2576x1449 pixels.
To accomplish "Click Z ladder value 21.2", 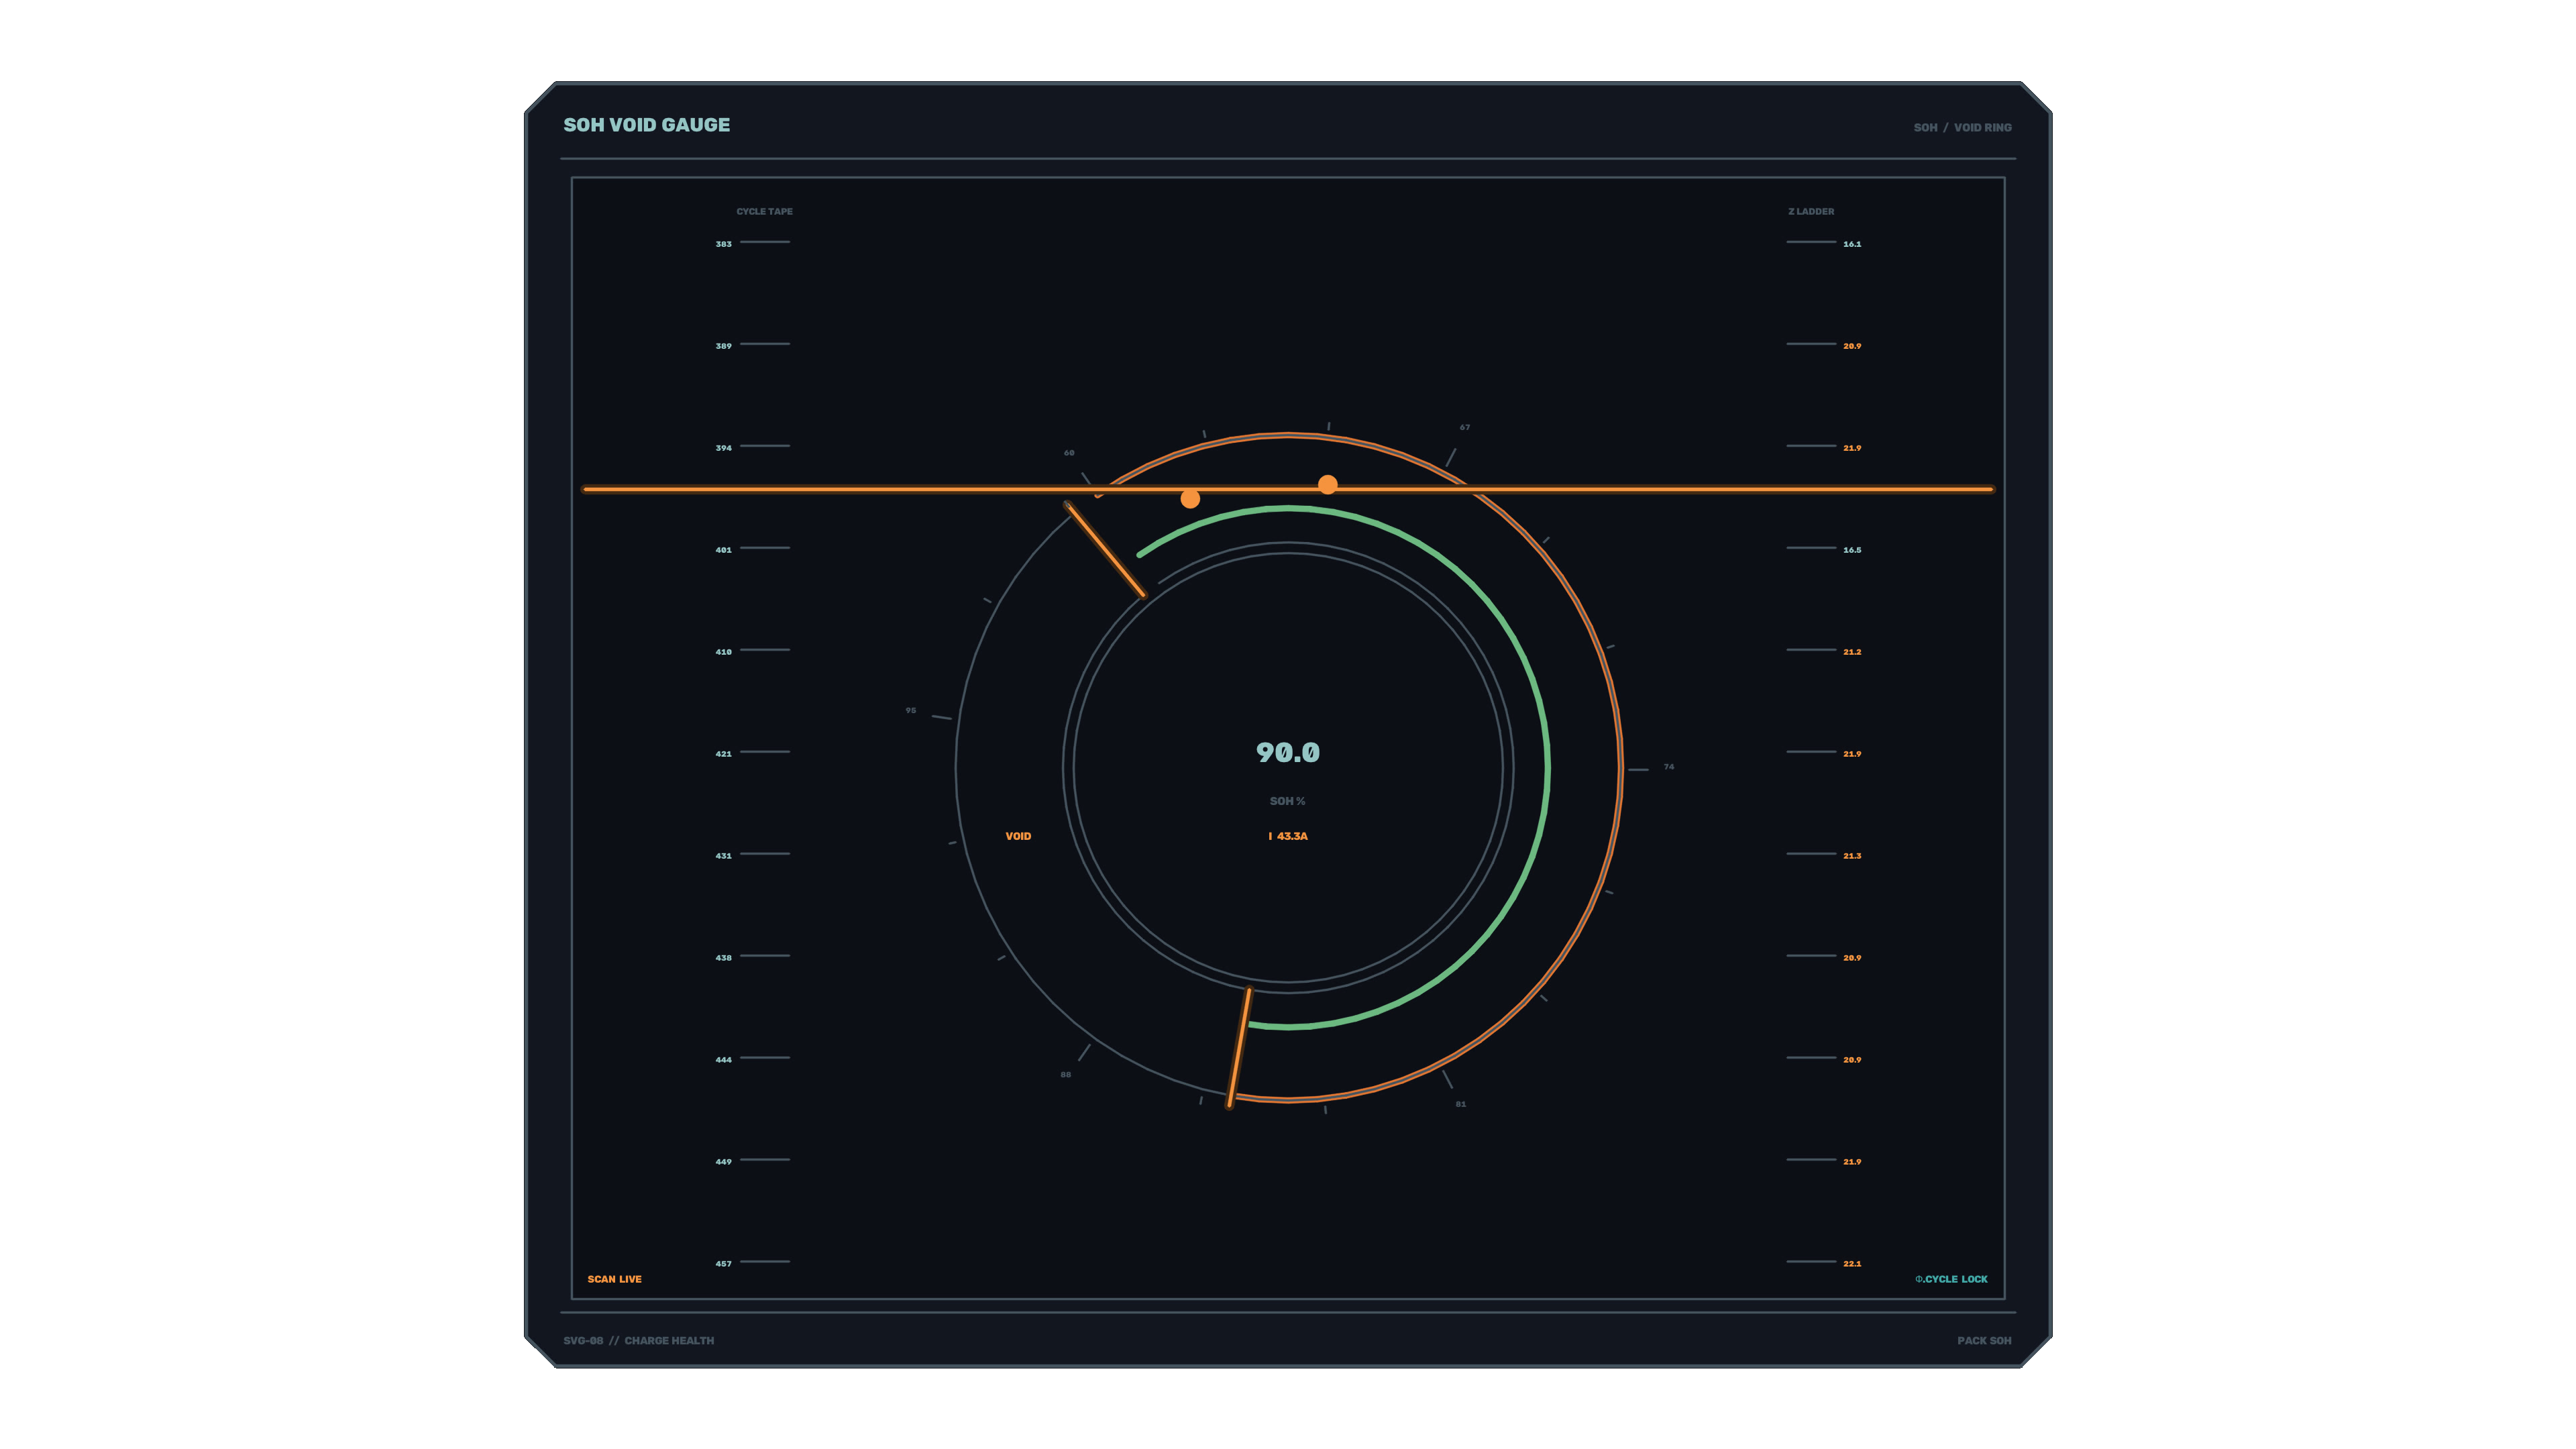I will pos(1852,652).
